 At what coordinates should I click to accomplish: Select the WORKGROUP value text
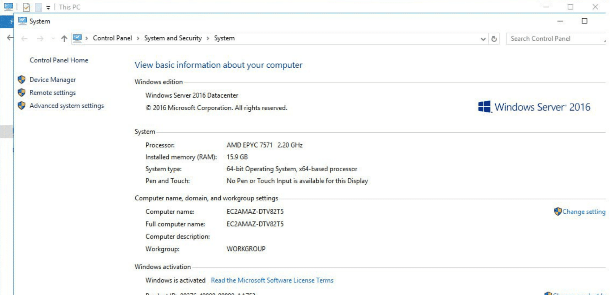246,249
